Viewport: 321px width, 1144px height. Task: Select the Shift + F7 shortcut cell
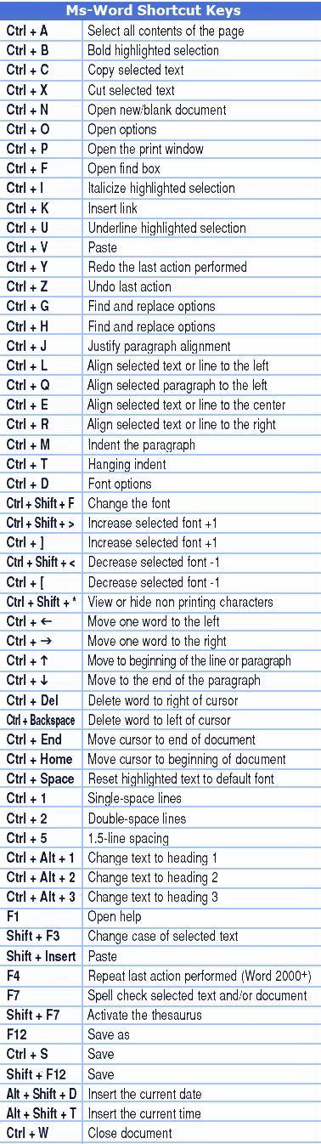(x=42, y=1015)
